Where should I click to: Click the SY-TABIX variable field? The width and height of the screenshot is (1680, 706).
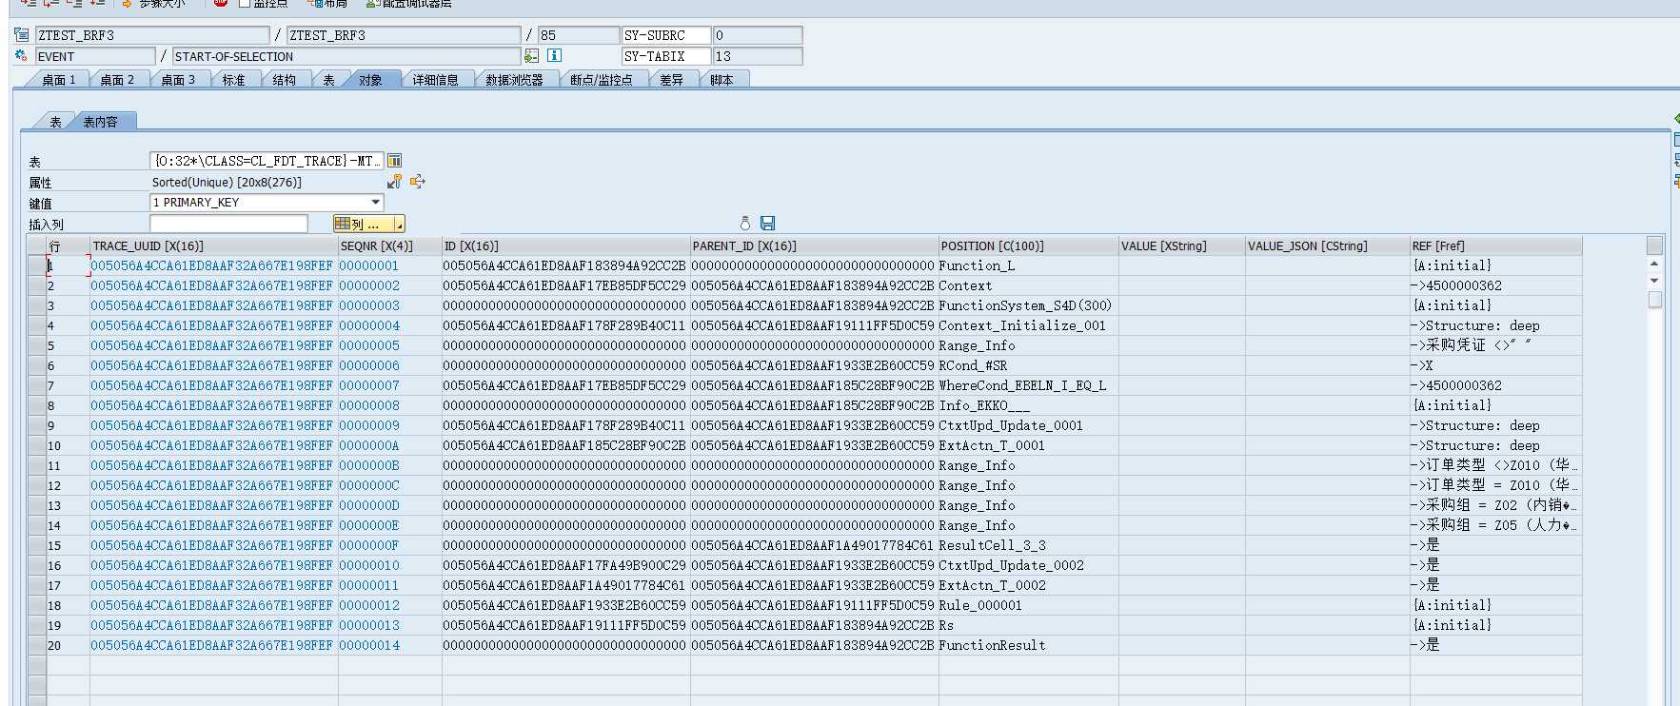tap(666, 56)
